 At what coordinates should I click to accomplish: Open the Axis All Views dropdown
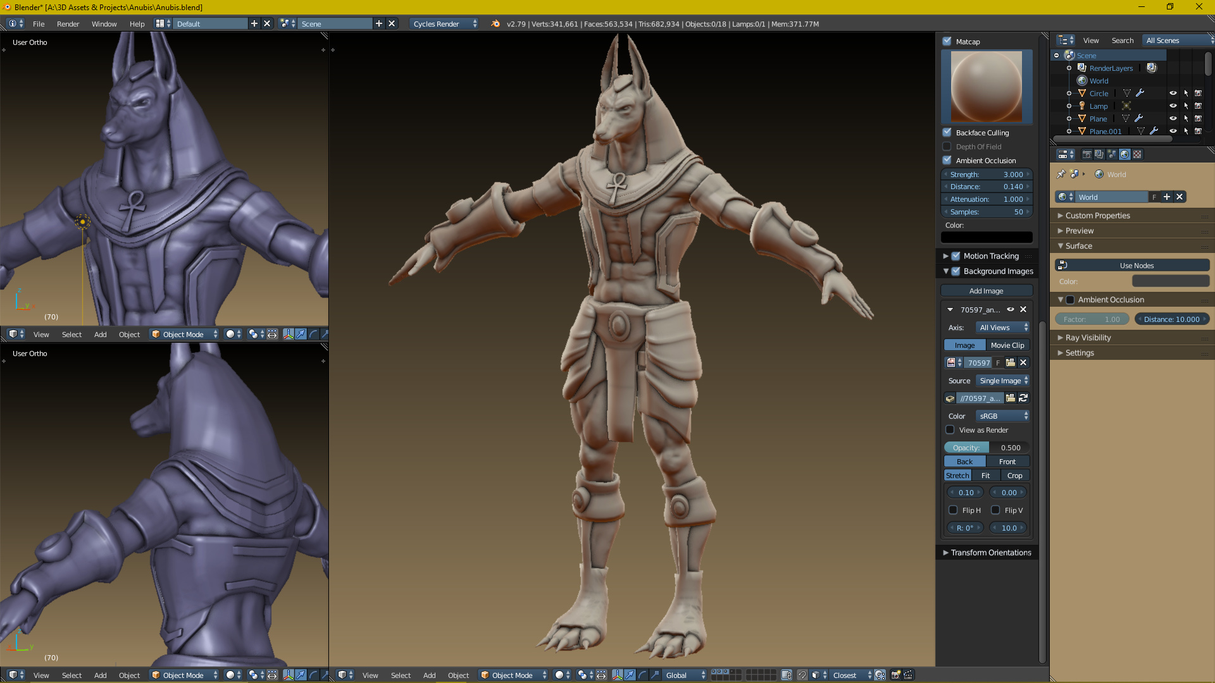[1003, 327]
